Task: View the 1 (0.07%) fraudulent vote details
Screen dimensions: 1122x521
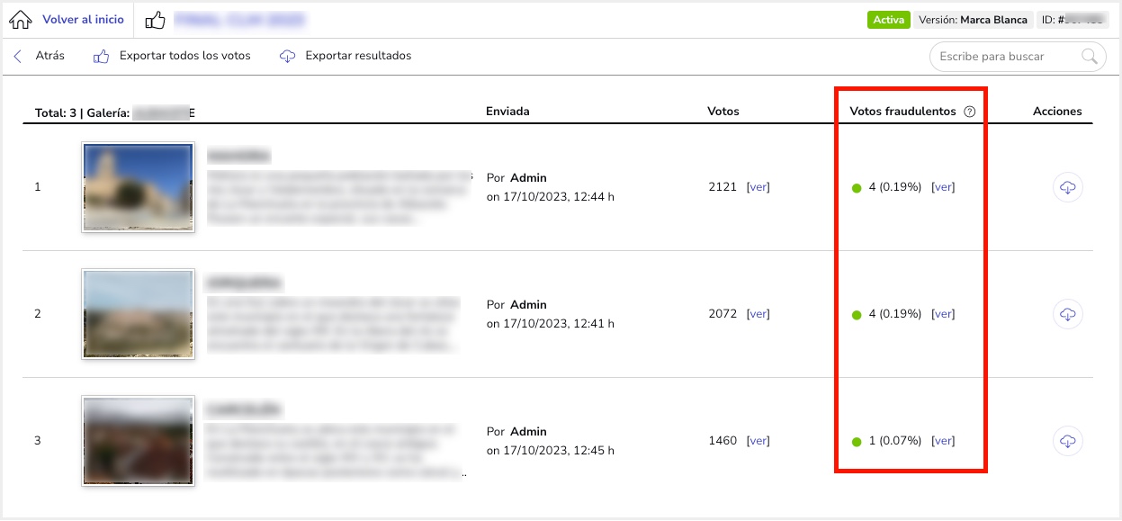Action: [x=943, y=441]
